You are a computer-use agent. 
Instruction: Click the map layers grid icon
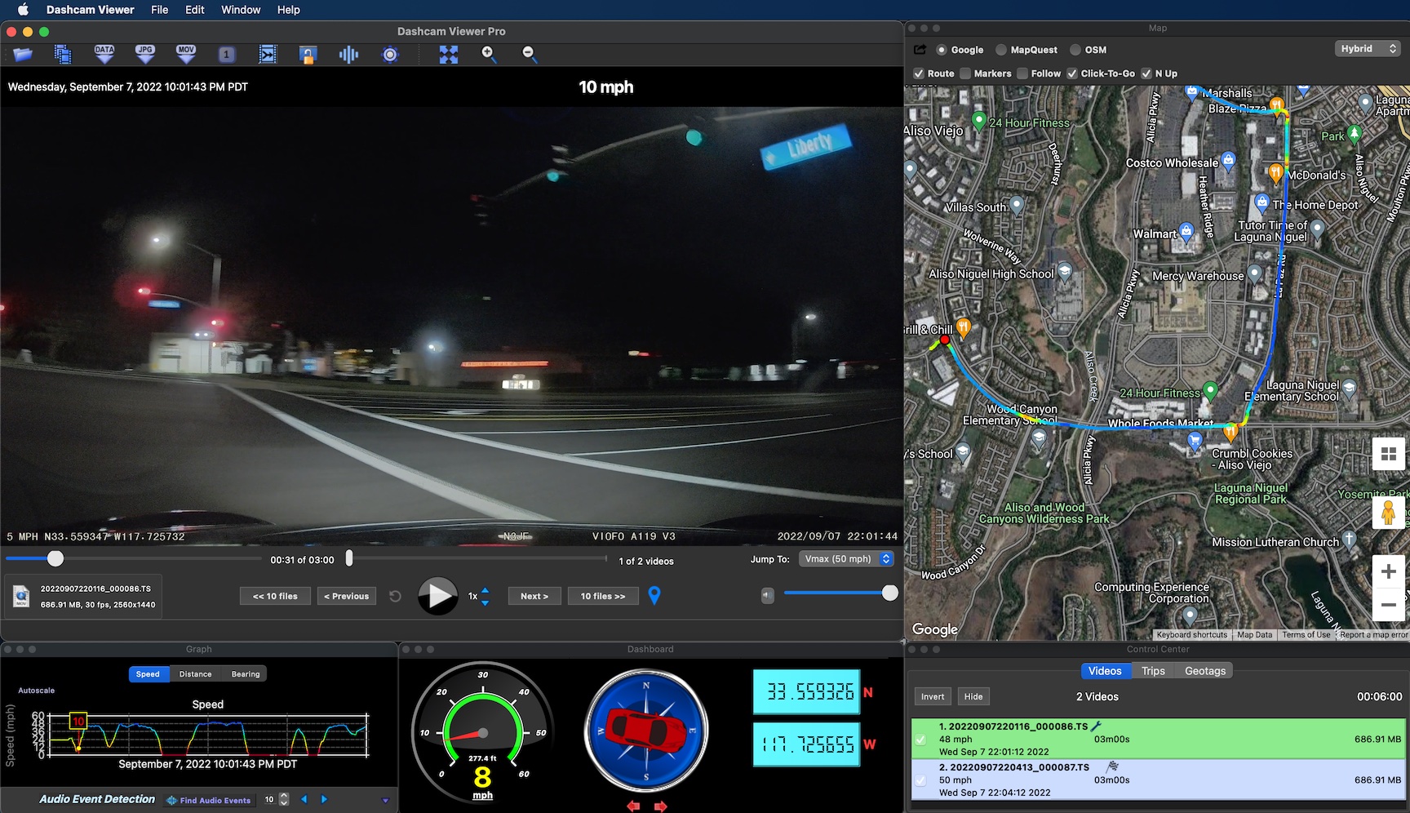1388,454
